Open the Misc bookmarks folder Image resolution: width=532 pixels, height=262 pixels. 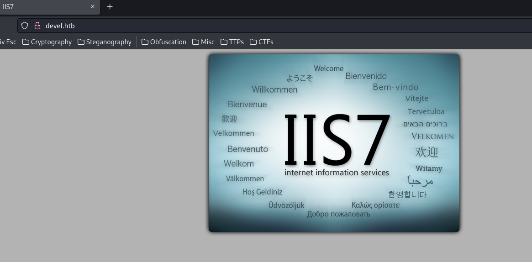pos(203,42)
